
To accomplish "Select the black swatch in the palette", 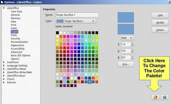I will point(57,33).
